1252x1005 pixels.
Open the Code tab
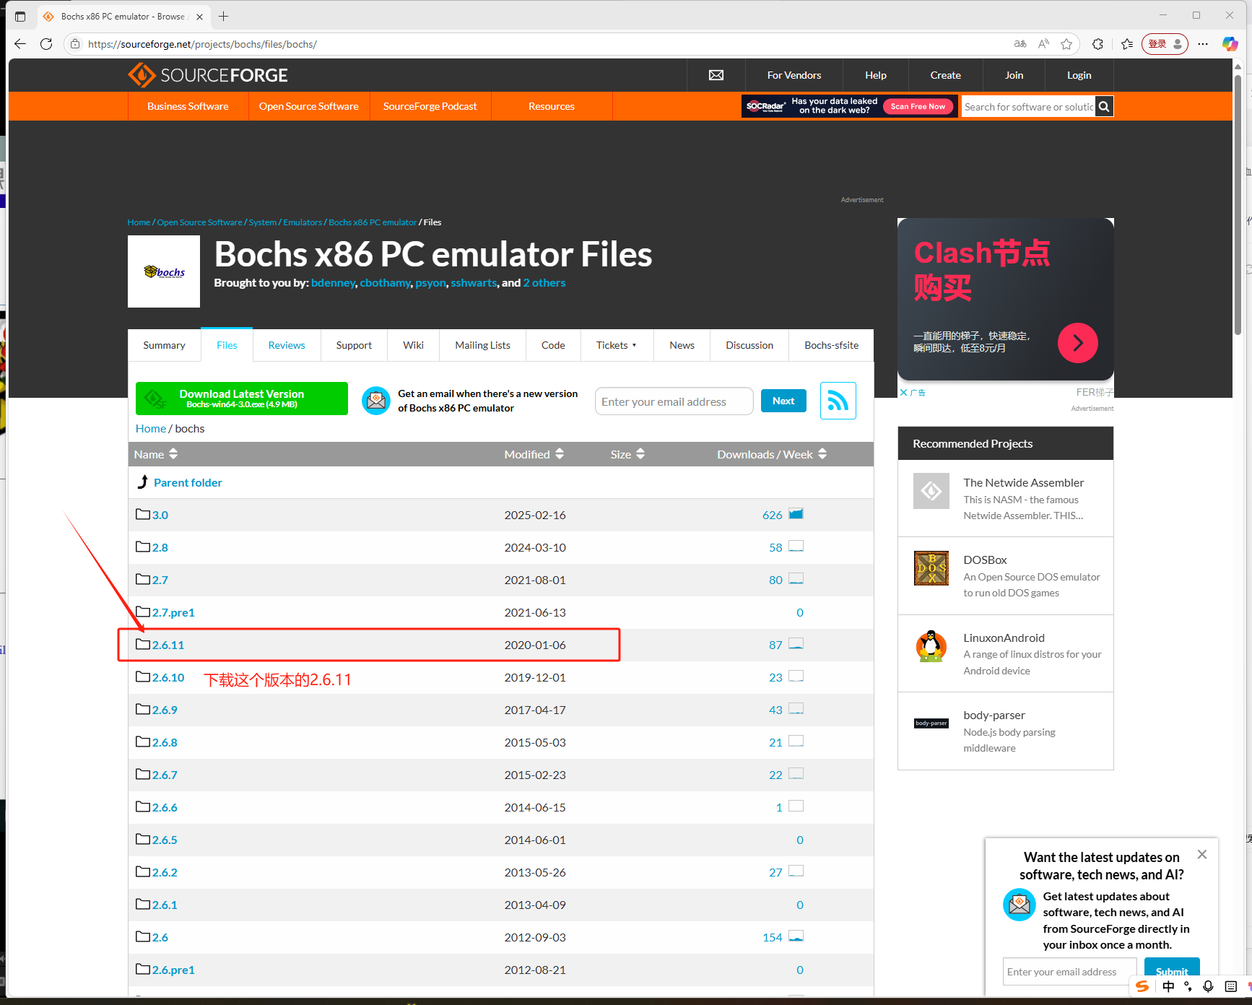(x=553, y=345)
